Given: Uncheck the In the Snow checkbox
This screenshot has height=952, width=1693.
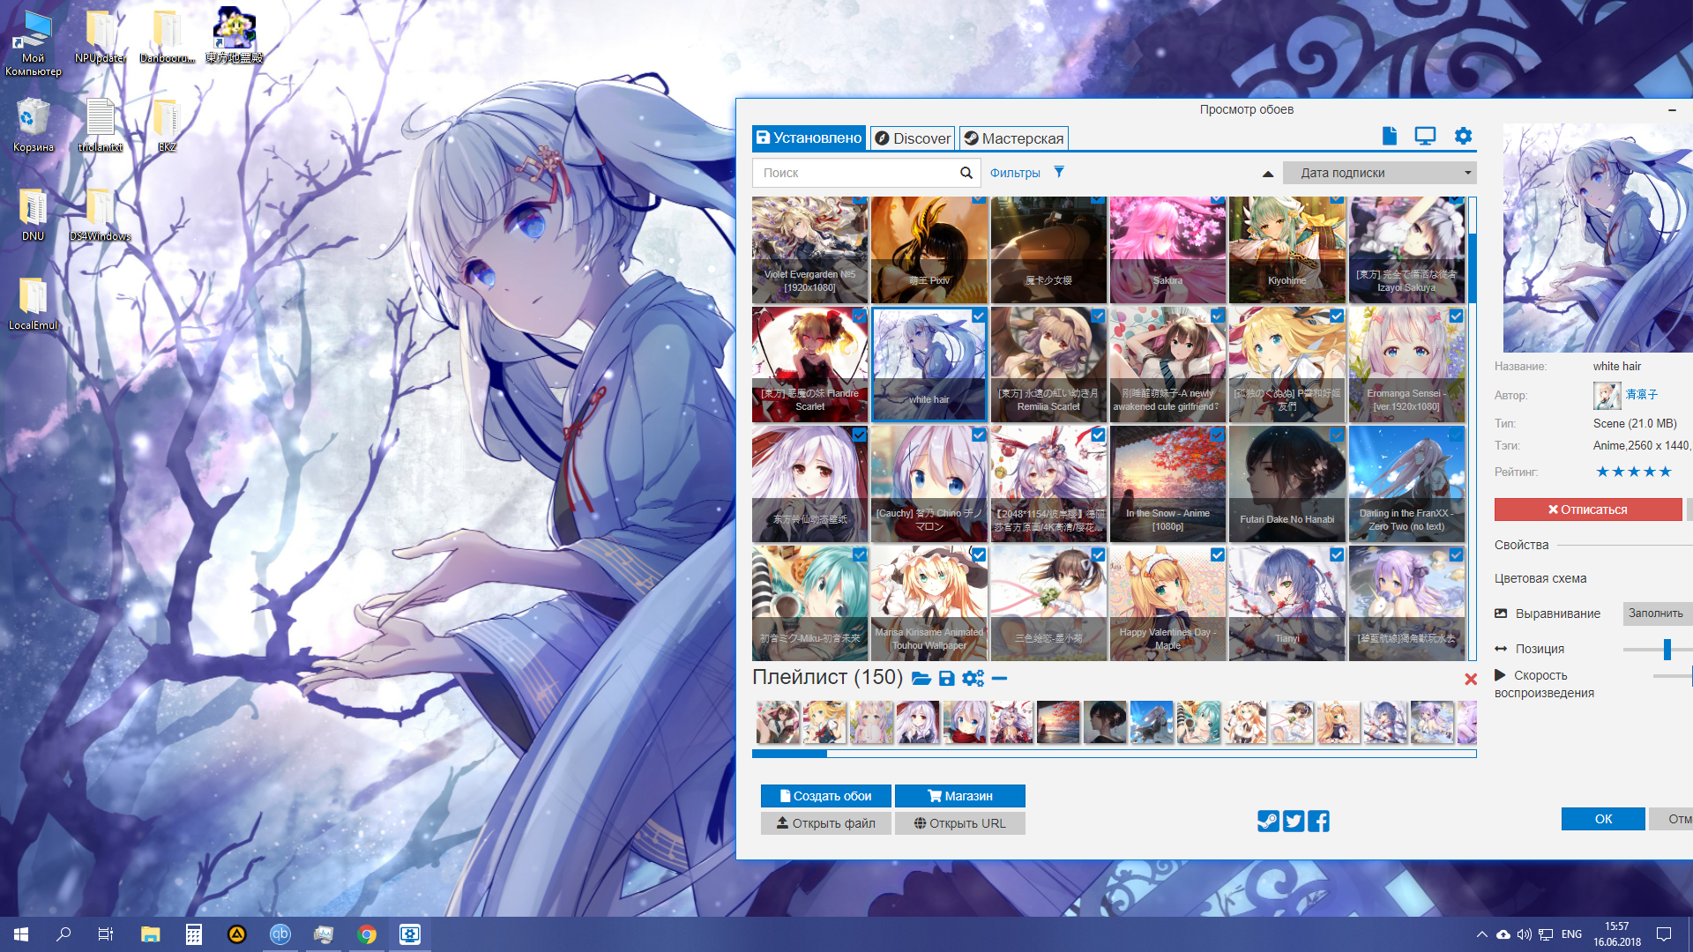Looking at the screenshot, I should click(1217, 435).
